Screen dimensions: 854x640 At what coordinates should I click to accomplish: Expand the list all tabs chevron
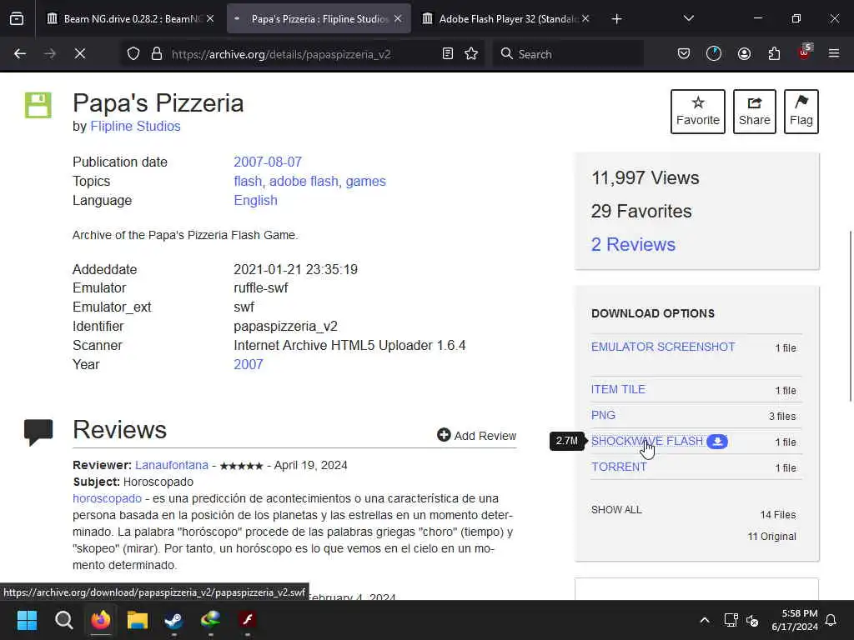coord(688,19)
